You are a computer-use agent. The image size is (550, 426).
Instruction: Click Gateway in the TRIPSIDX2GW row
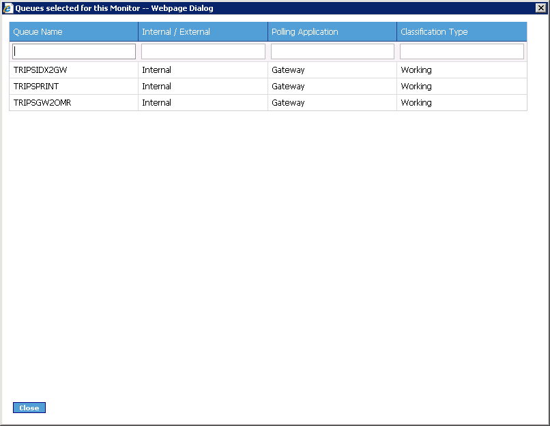pos(288,70)
